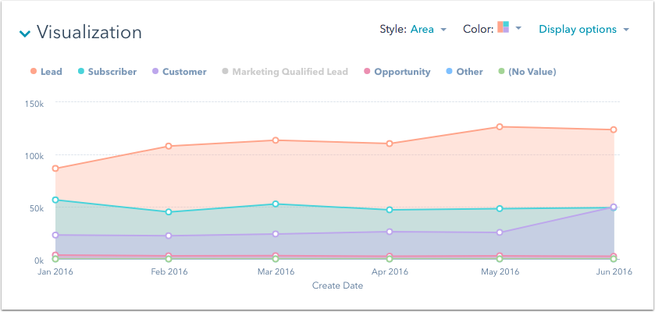Viewport: 655px width, 312px height.
Task: Click the Subscriber data point for Jan 2016
Action: [x=55, y=200]
